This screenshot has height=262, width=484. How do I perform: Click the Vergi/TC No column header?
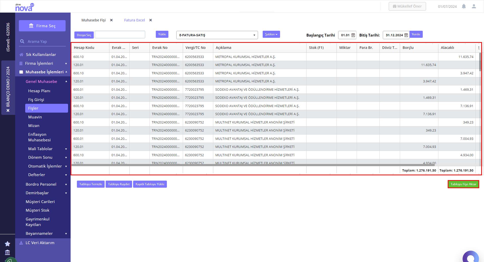click(x=198, y=48)
